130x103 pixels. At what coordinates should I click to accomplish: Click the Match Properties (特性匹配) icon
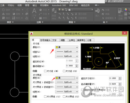click(x=120, y=11)
